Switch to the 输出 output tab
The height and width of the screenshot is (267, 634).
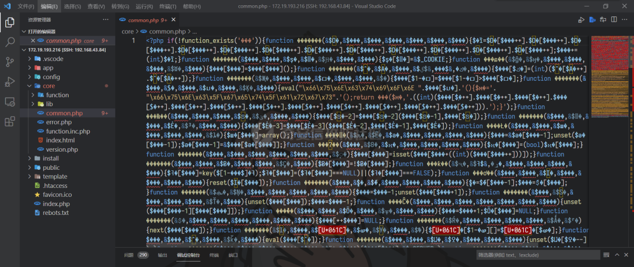[163, 255]
